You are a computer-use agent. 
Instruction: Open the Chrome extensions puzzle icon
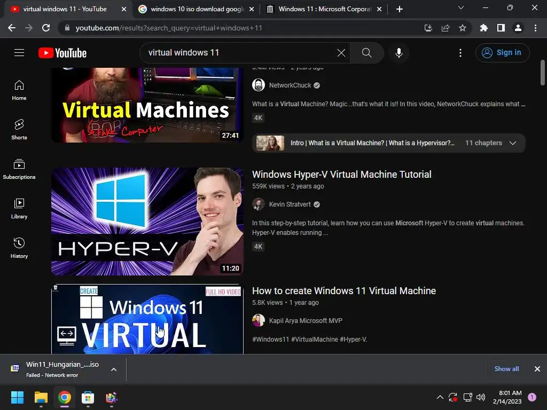[x=484, y=28]
